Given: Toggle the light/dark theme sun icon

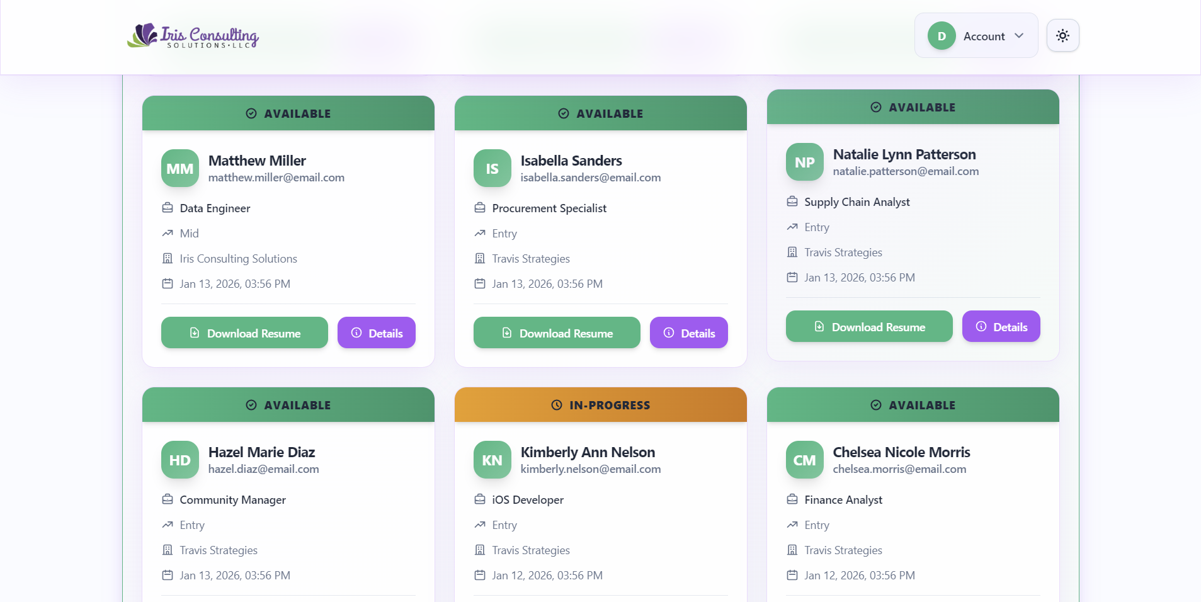Looking at the screenshot, I should coord(1062,36).
